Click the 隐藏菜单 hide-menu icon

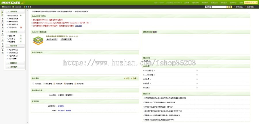[x=2, y=7]
